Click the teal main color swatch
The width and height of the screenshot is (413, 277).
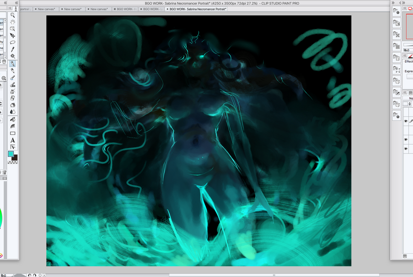pos(11,154)
